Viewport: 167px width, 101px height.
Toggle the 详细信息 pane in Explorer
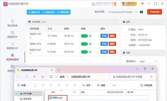146,85
